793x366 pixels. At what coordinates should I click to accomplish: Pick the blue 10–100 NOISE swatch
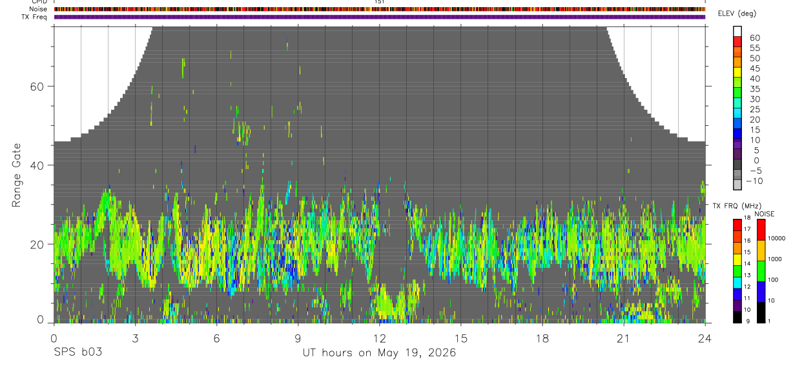click(761, 292)
